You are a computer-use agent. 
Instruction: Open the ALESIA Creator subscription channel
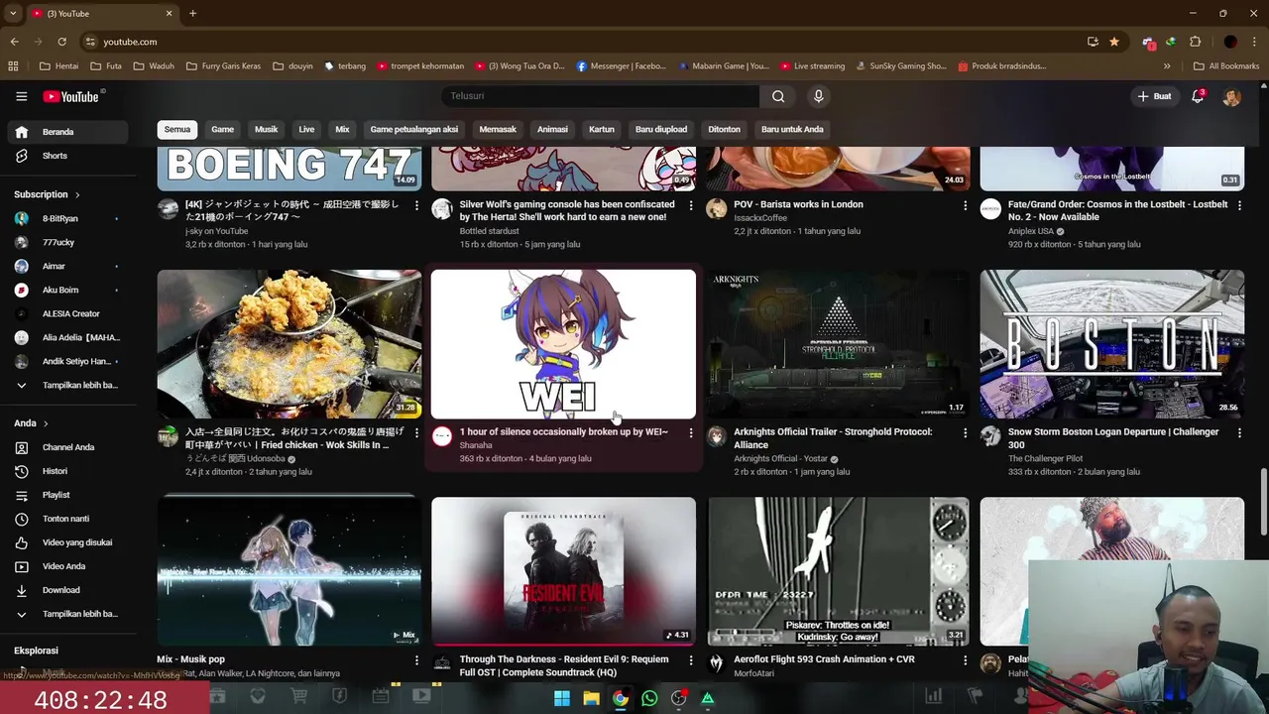pyautogui.click(x=67, y=313)
